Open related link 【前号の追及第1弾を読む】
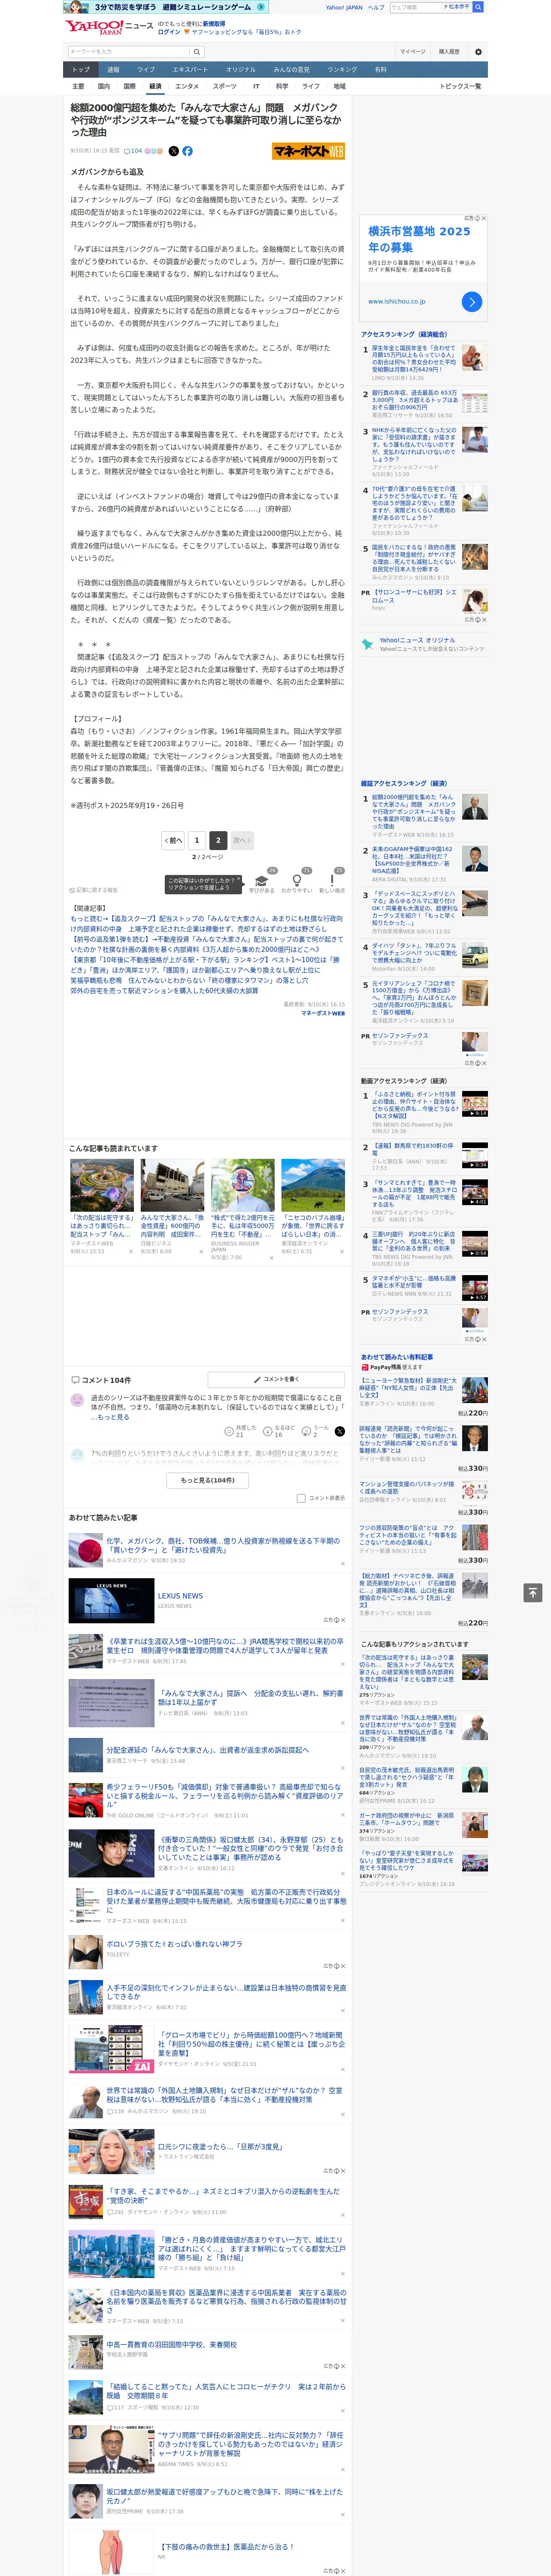The image size is (551, 2576). [206, 945]
